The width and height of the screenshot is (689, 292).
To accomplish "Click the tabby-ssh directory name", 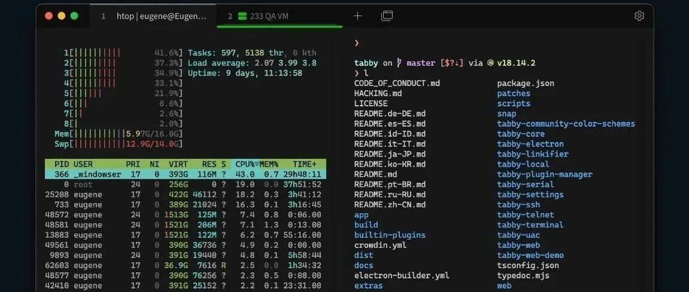I will [518, 204].
